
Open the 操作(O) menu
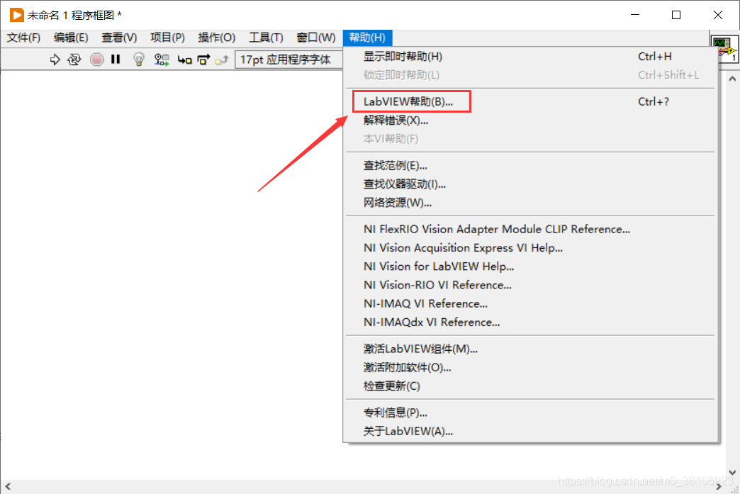217,38
